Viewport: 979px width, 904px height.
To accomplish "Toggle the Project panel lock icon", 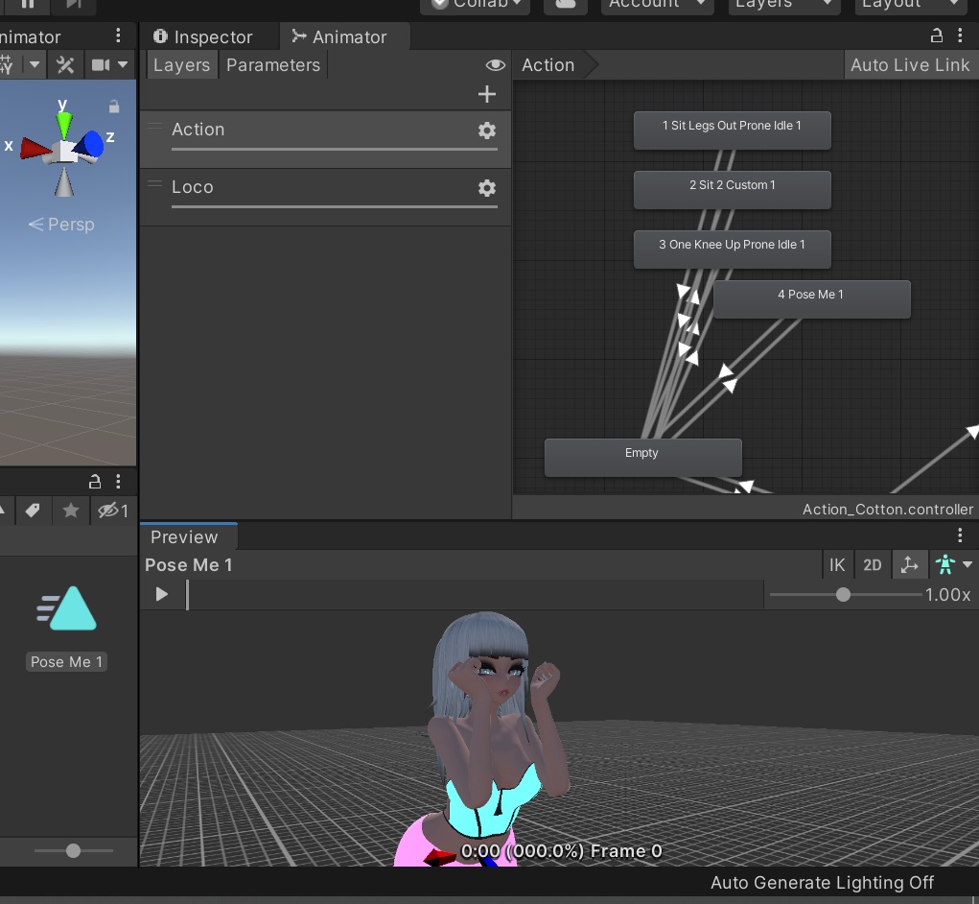I will point(94,481).
